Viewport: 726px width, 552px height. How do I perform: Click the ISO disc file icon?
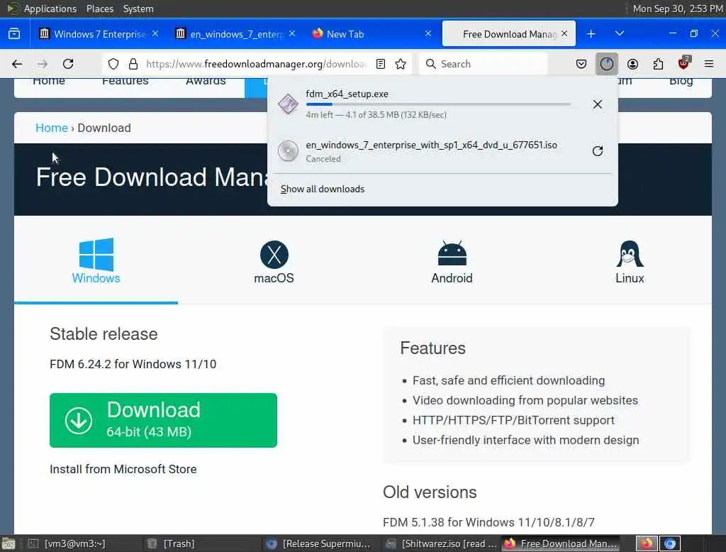288,151
